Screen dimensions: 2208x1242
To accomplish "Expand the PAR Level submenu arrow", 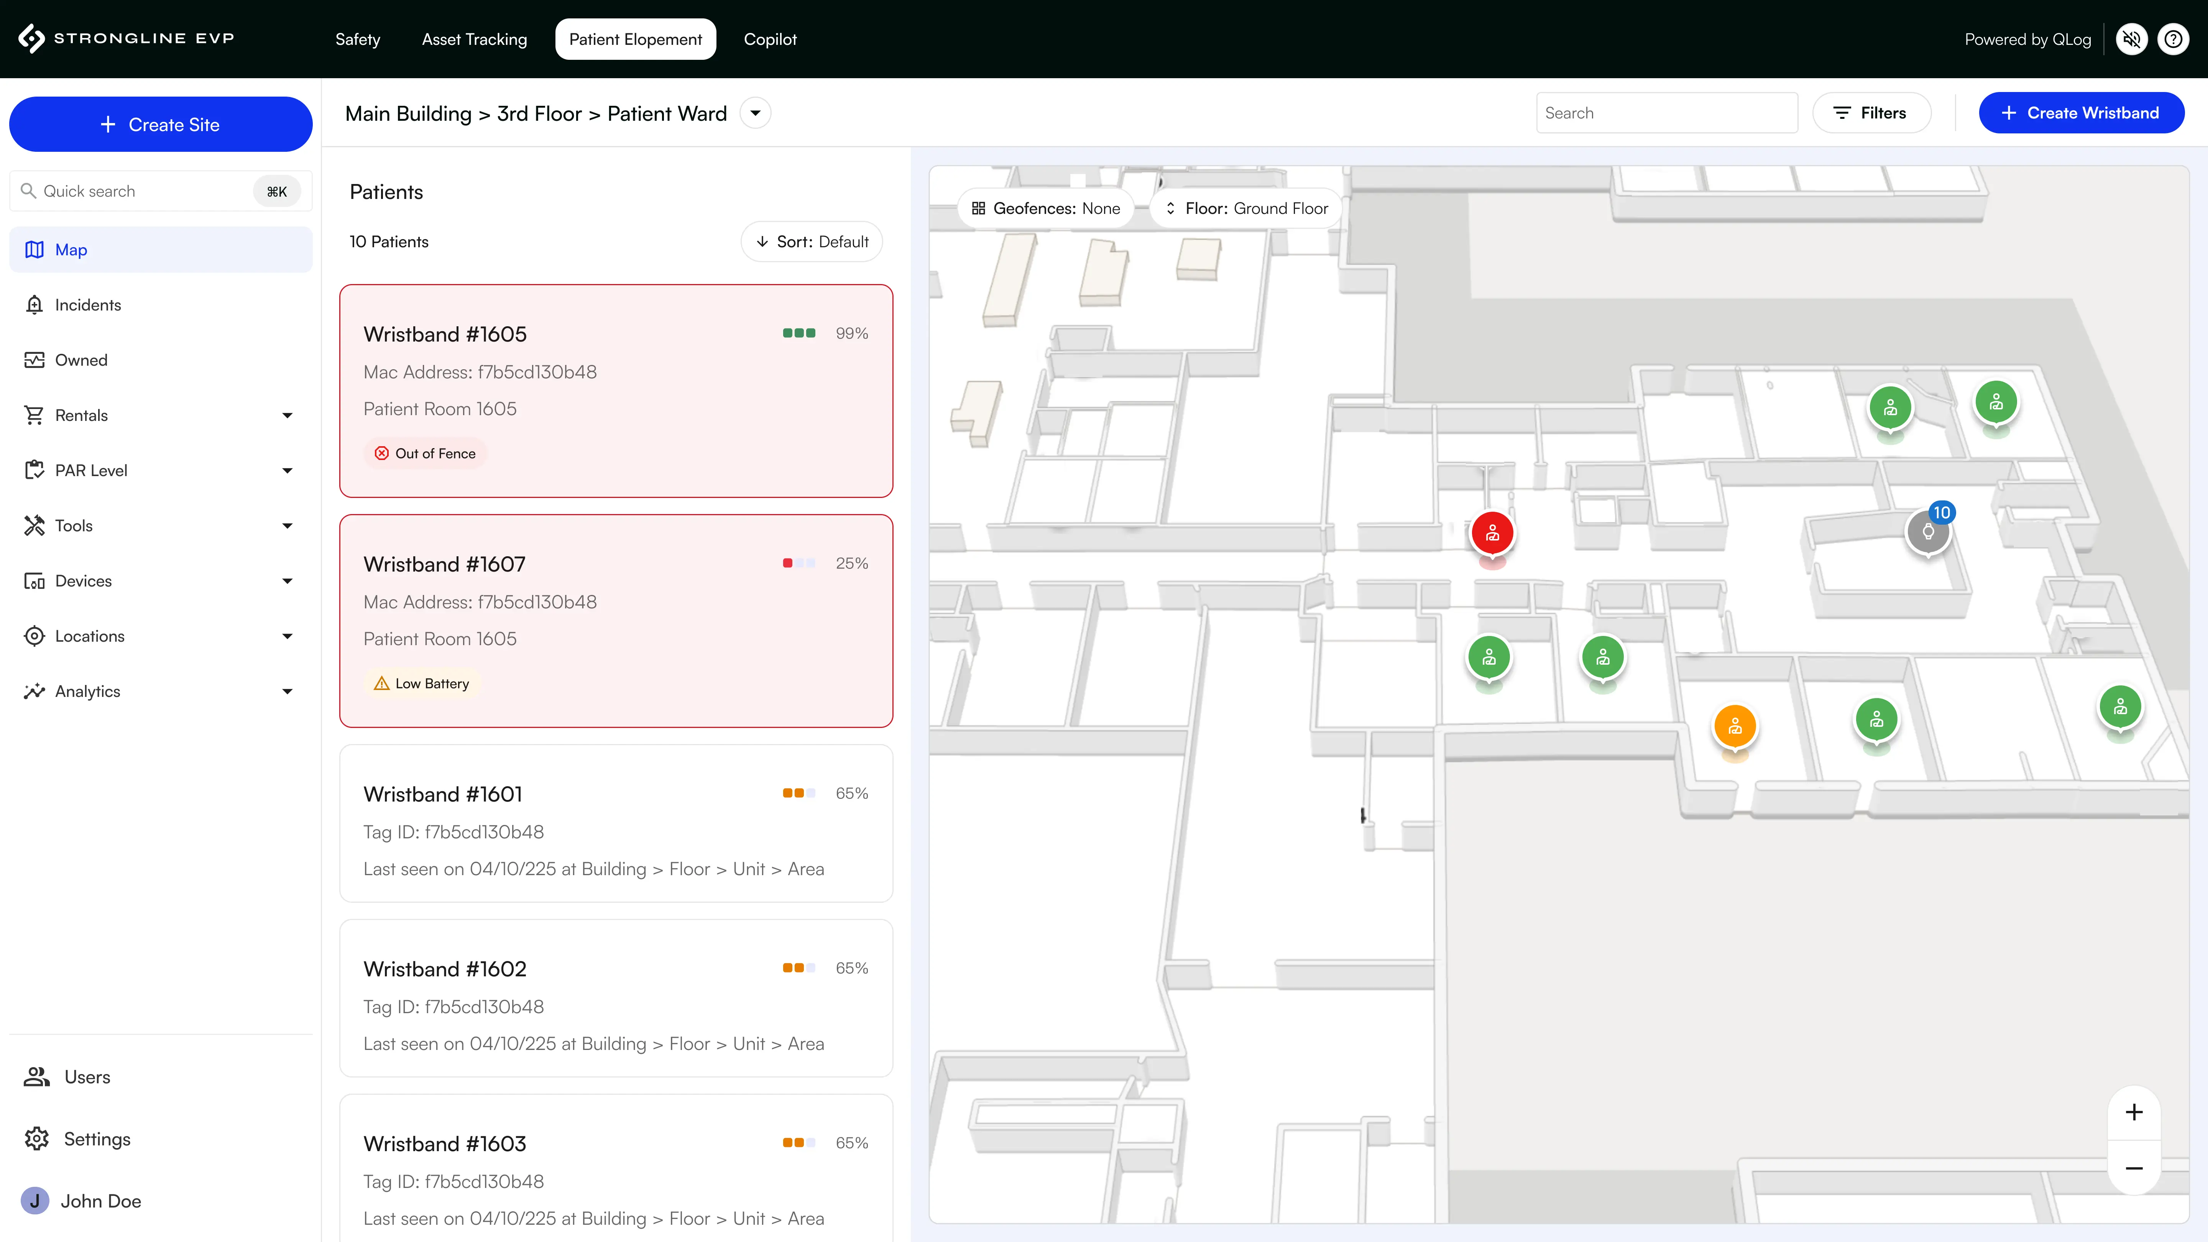I will pyautogui.click(x=287, y=471).
